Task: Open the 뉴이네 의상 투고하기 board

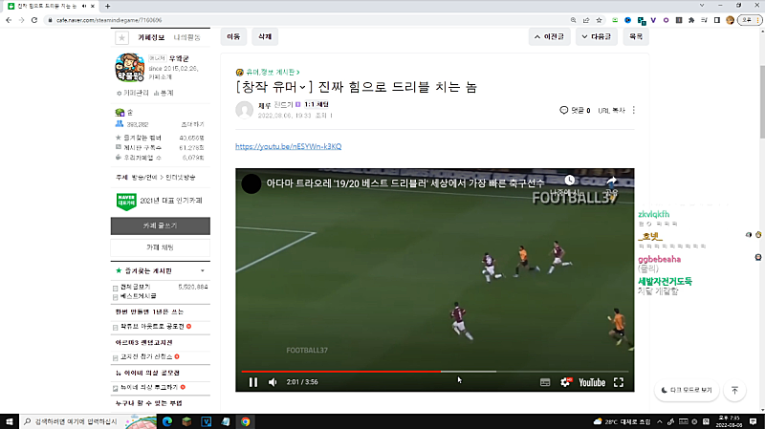Action: click(149, 387)
